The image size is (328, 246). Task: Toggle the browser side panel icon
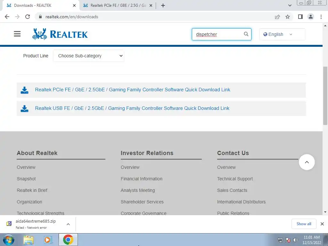coord(300,17)
